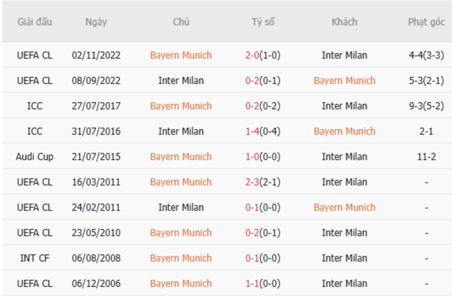Click the 0-2 score of 27/07/2017 match
452x298 pixels.
pyautogui.click(x=255, y=106)
